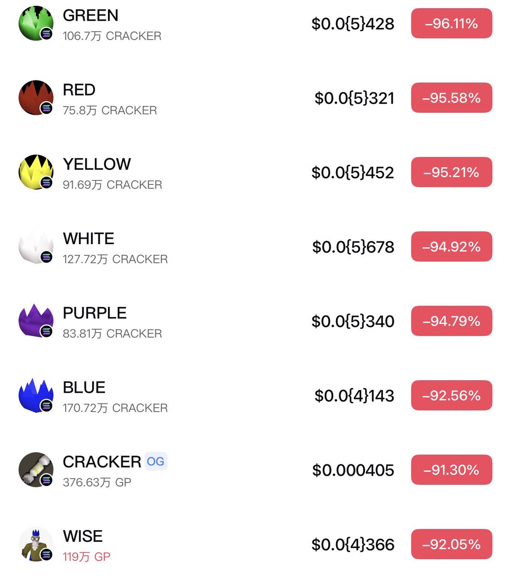Click the -92.05% badge for WISE
511x579 pixels.
pos(451,544)
